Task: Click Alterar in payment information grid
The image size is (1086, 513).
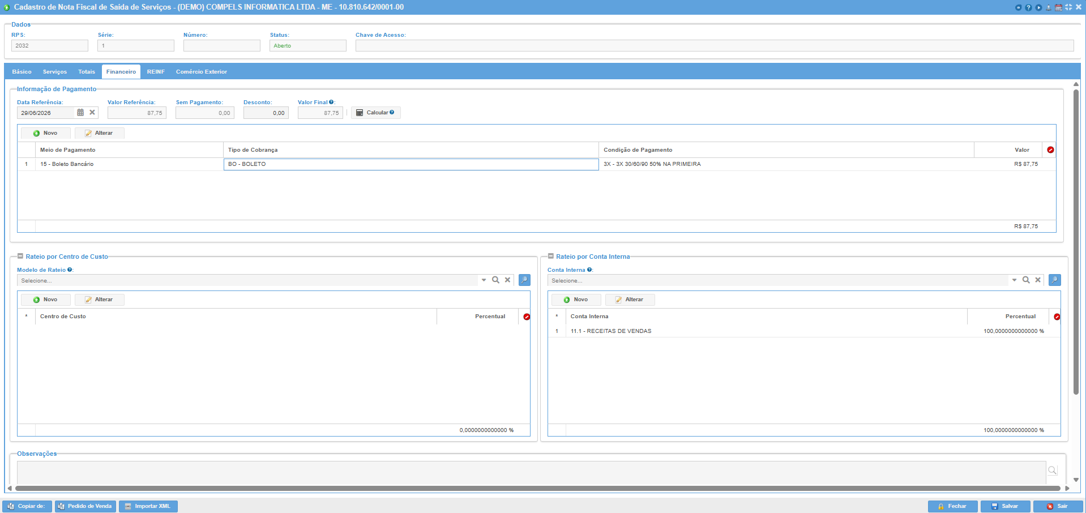Action: click(100, 133)
